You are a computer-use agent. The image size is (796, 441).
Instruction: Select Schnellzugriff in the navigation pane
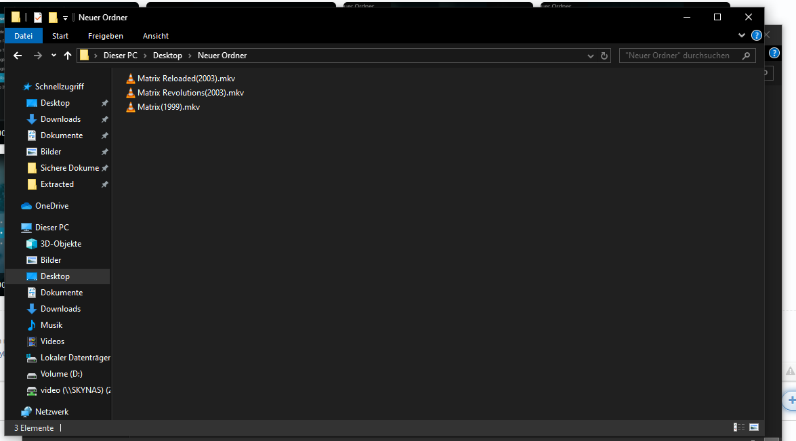point(60,87)
